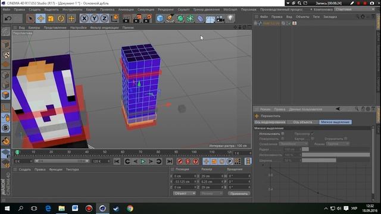Open the Рендеринг menu
Image resolution: width=381 pixels, height=214 pixels.
tap(165, 10)
